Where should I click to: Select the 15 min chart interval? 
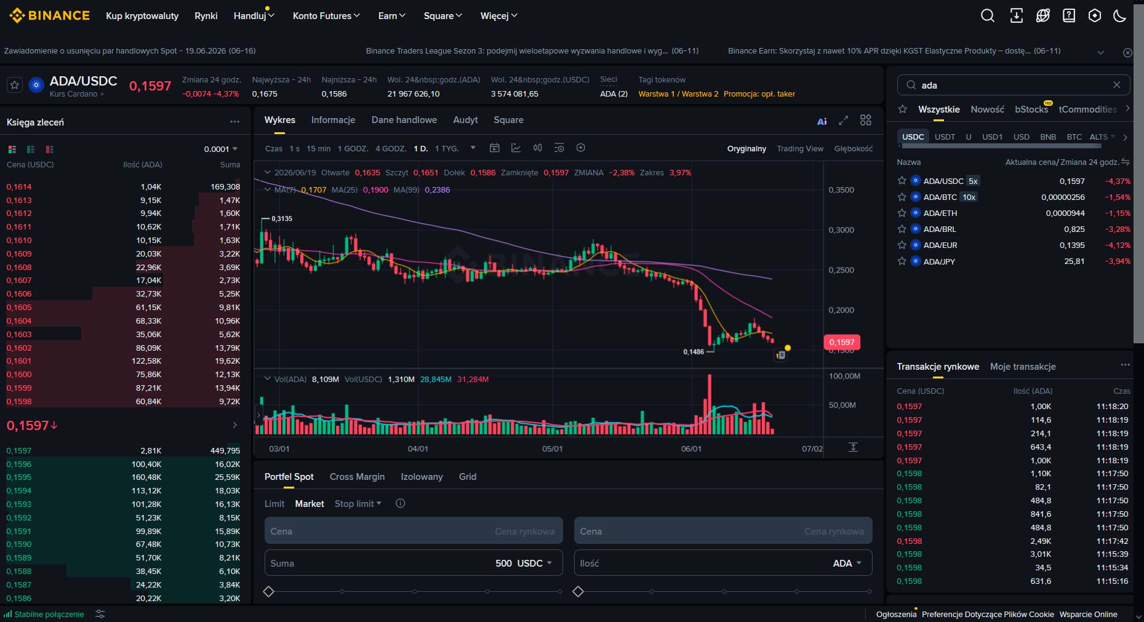click(x=318, y=148)
